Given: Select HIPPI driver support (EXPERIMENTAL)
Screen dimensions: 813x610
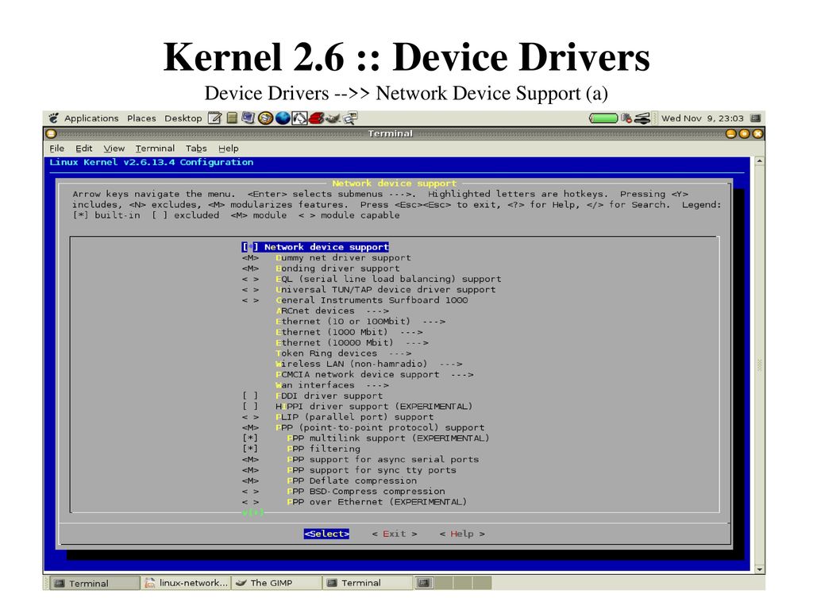Looking at the screenshot, I should tap(357, 407).
